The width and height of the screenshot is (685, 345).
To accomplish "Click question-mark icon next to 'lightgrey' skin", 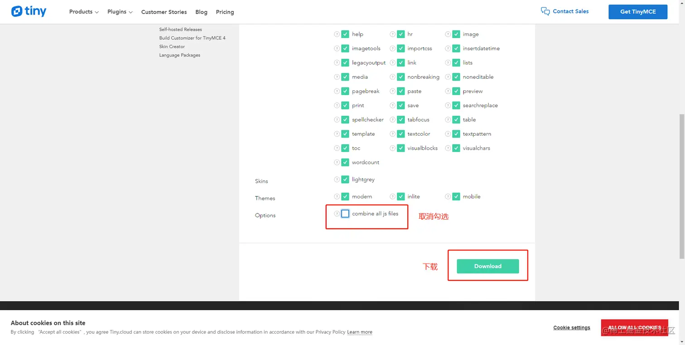I will (x=337, y=180).
